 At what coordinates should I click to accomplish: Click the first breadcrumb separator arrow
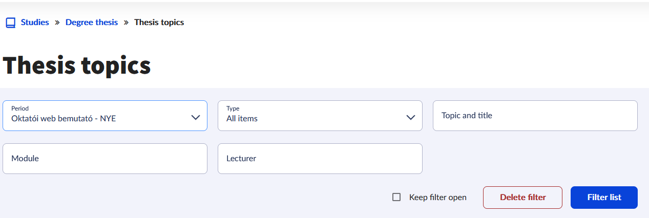[x=57, y=23]
